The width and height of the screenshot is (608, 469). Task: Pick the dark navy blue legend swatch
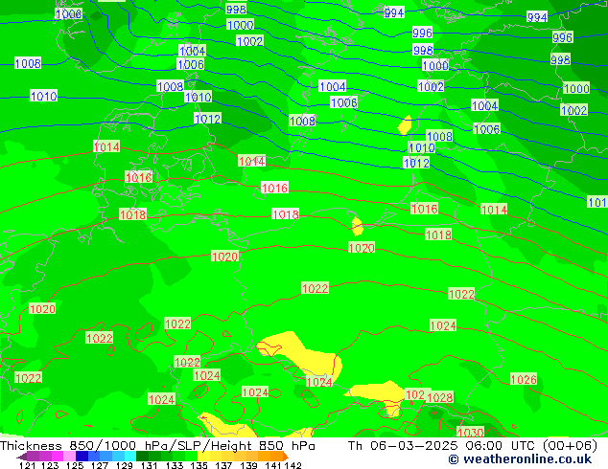(82, 457)
